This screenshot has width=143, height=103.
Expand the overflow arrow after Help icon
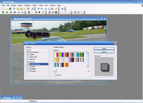[65, 9]
